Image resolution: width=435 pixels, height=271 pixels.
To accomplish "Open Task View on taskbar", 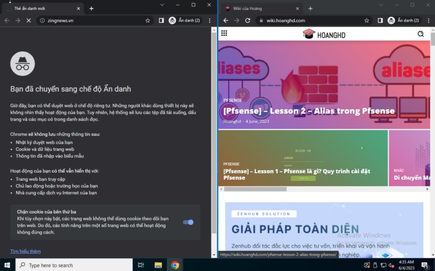I will tap(141, 265).
